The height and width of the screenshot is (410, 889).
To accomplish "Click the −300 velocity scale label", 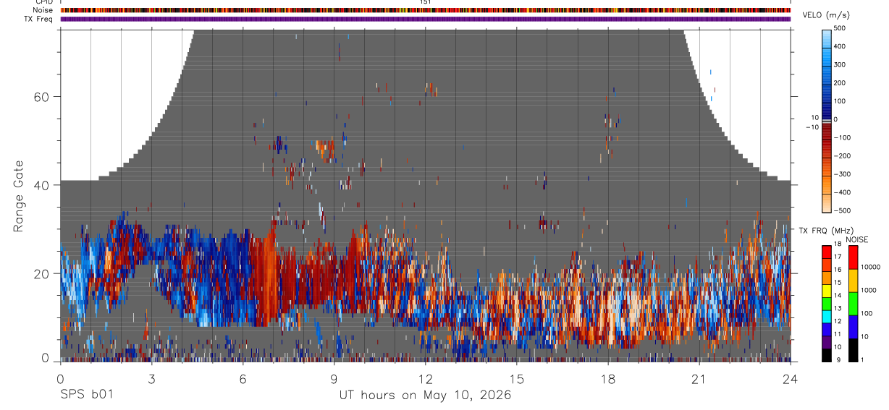I will (841, 174).
